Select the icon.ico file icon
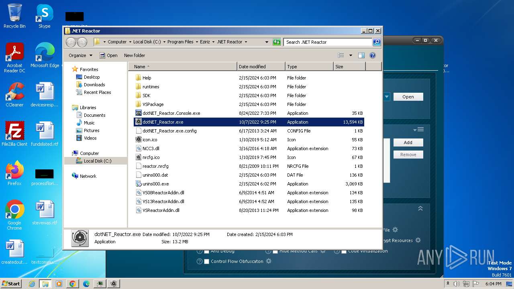The image size is (514, 289). 139,140
